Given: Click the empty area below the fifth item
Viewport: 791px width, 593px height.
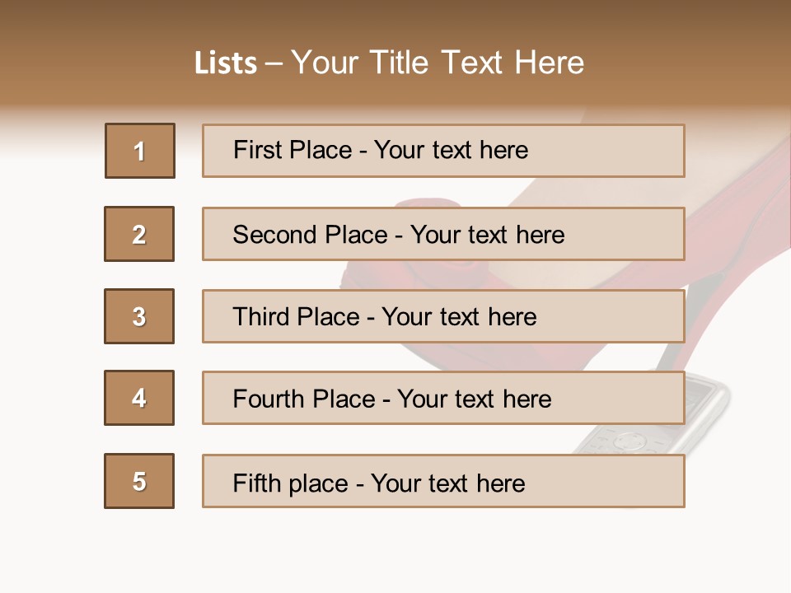Looking at the screenshot, I should coord(395,548).
